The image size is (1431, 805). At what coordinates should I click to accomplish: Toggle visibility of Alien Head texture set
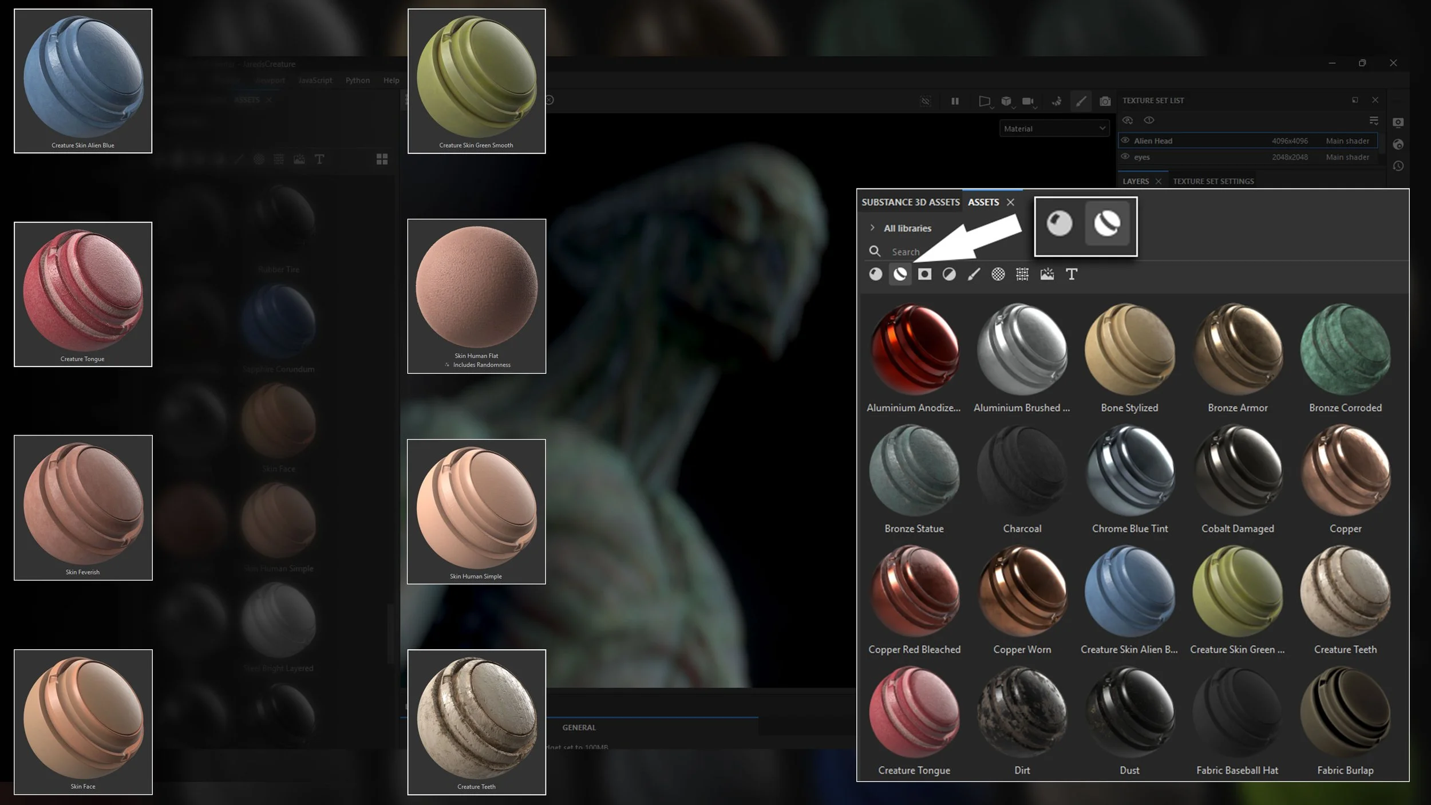pos(1125,140)
